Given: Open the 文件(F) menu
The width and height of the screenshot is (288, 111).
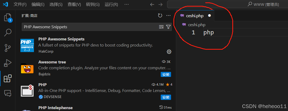Looking at the screenshot, I should tap(20, 4).
